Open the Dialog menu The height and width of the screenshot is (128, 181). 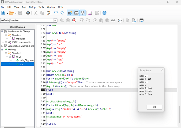click(32, 7)
